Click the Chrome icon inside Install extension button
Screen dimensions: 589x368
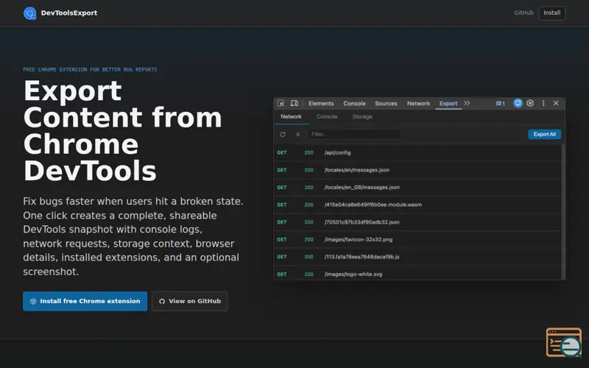point(33,301)
